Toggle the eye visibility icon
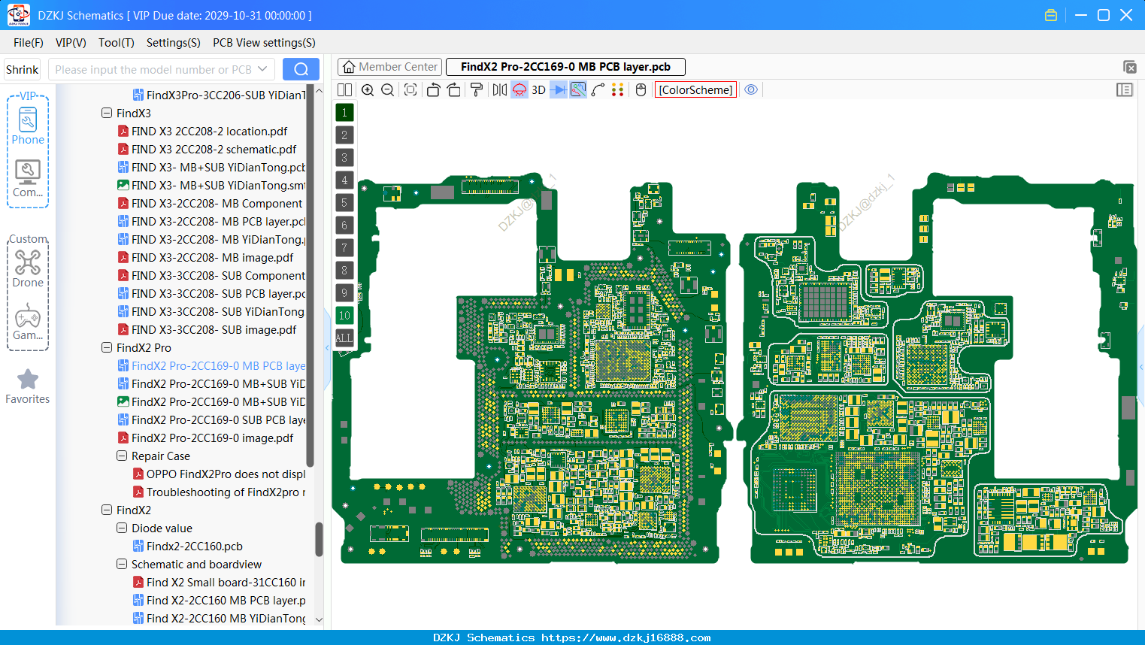 click(751, 90)
